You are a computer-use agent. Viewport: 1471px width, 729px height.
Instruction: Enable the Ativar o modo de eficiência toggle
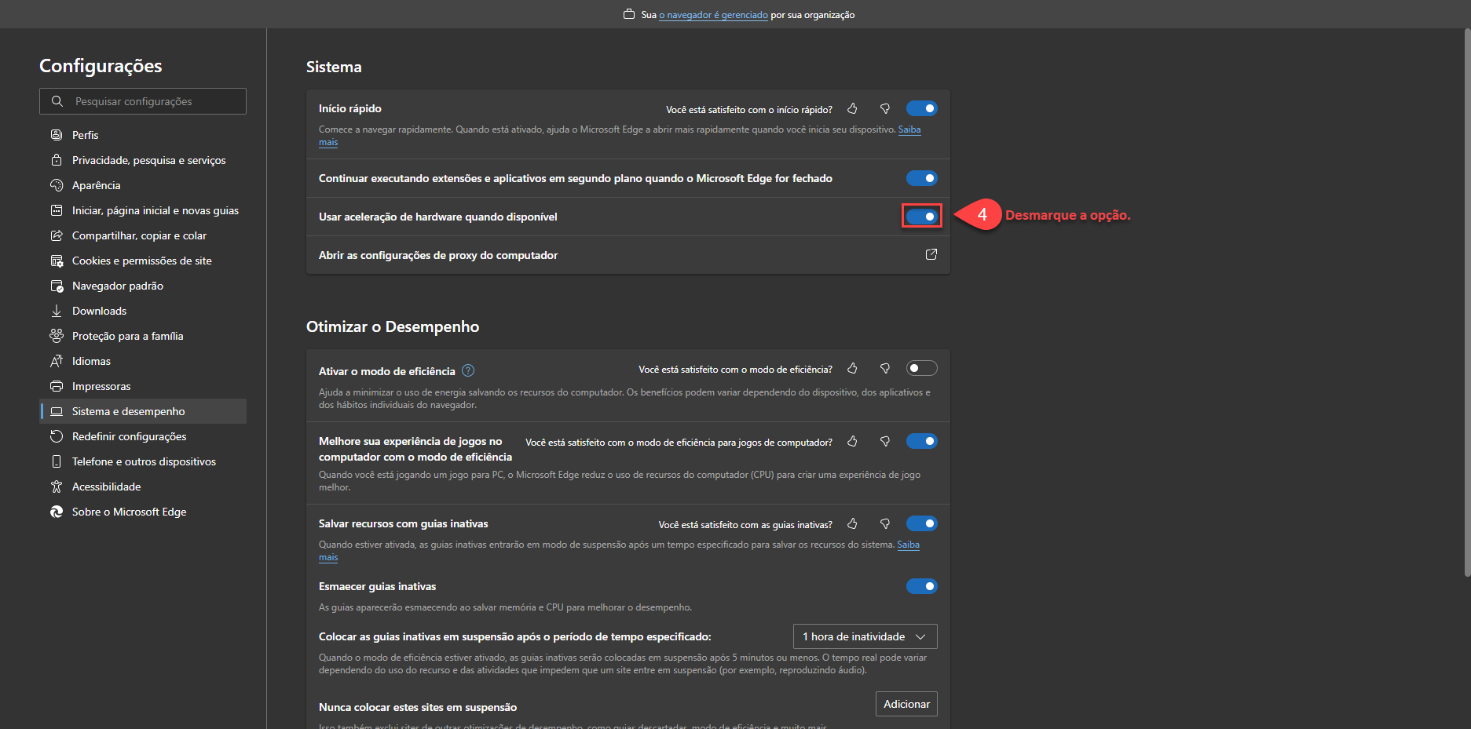coord(921,368)
